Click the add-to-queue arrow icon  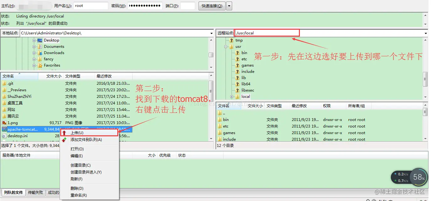[x=64, y=140]
